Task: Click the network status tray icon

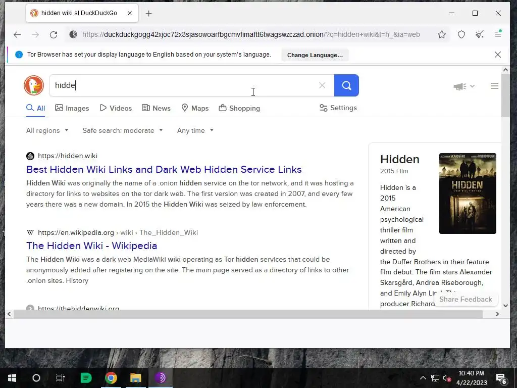Action: pyautogui.click(x=435, y=378)
